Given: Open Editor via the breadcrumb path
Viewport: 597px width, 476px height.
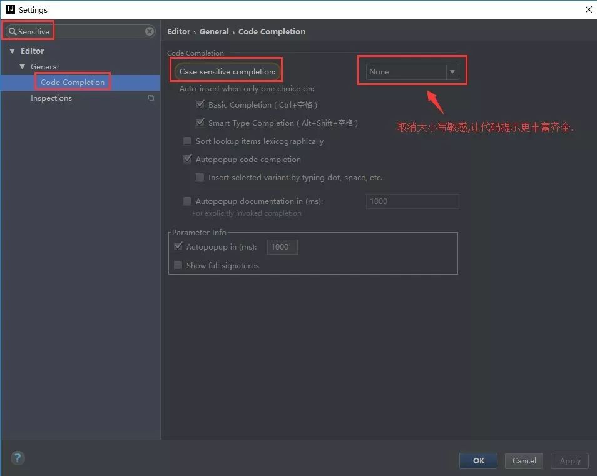Looking at the screenshot, I should tap(178, 31).
